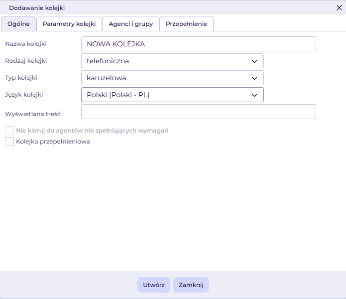Screen dimensions: 346x299
Task: Click the Kolejka przepełnieniowa checkbox label text
Action: pyautogui.click(x=52, y=142)
